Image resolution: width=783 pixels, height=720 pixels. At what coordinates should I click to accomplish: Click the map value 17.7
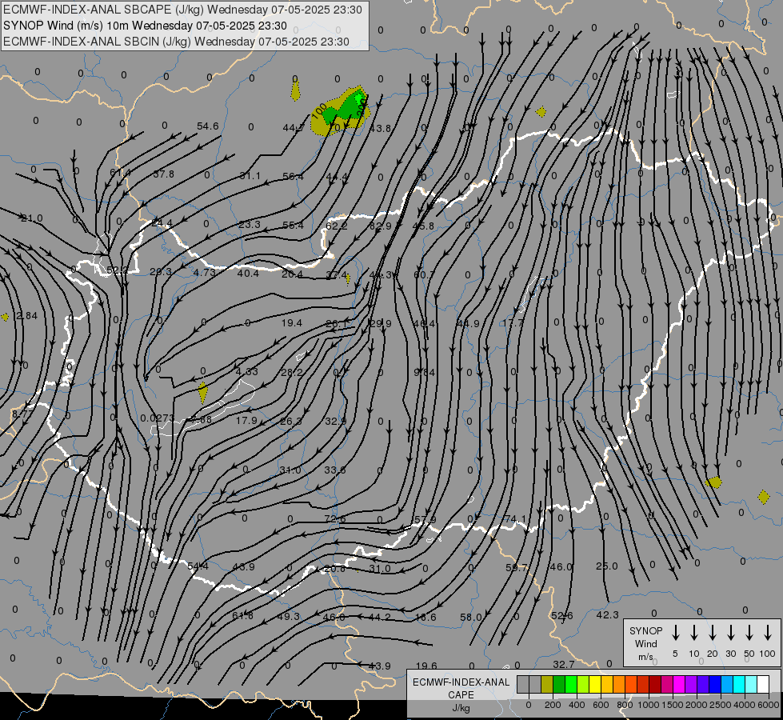coord(513,322)
